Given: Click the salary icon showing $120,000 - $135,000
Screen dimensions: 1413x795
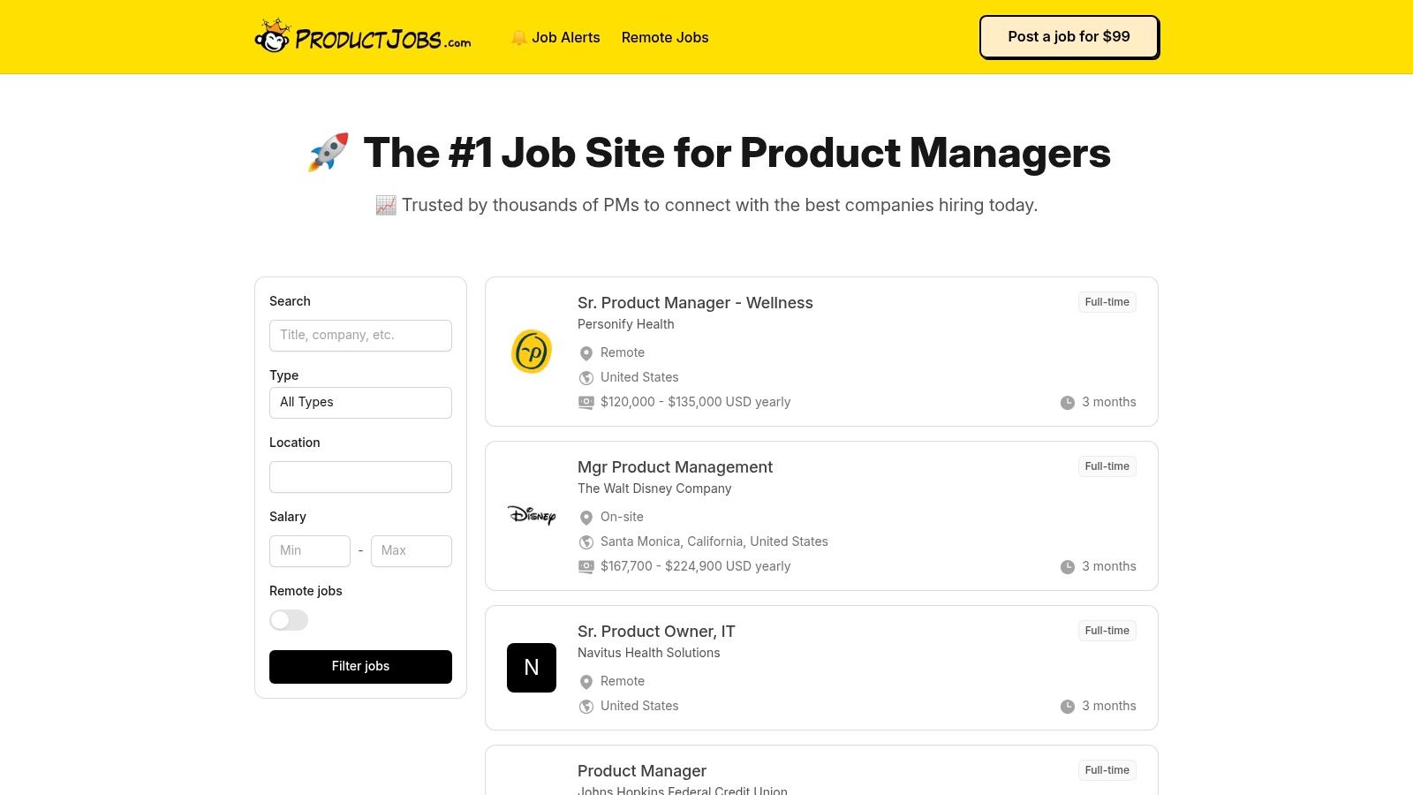Looking at the screenshot, I should click(x=586, y=402).
